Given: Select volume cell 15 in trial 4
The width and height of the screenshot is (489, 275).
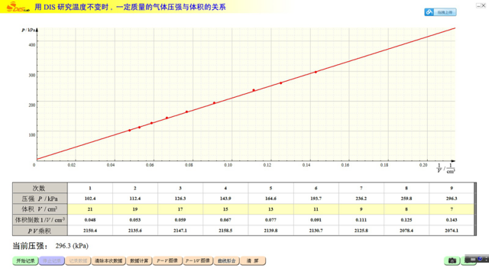Looking at the screenshot, I should coord(225,209).
